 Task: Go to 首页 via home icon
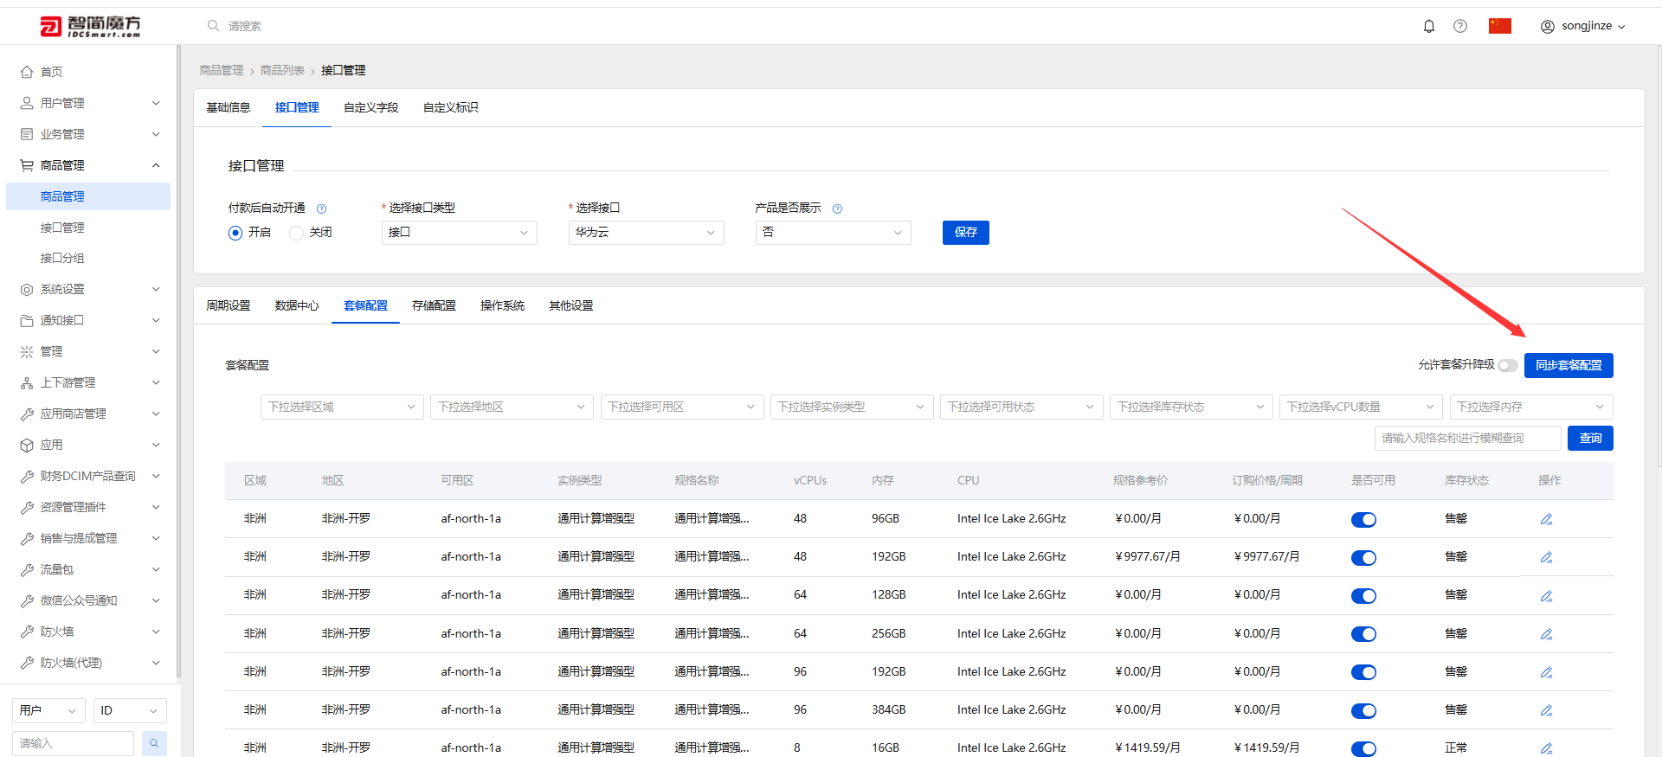point(27,72)
